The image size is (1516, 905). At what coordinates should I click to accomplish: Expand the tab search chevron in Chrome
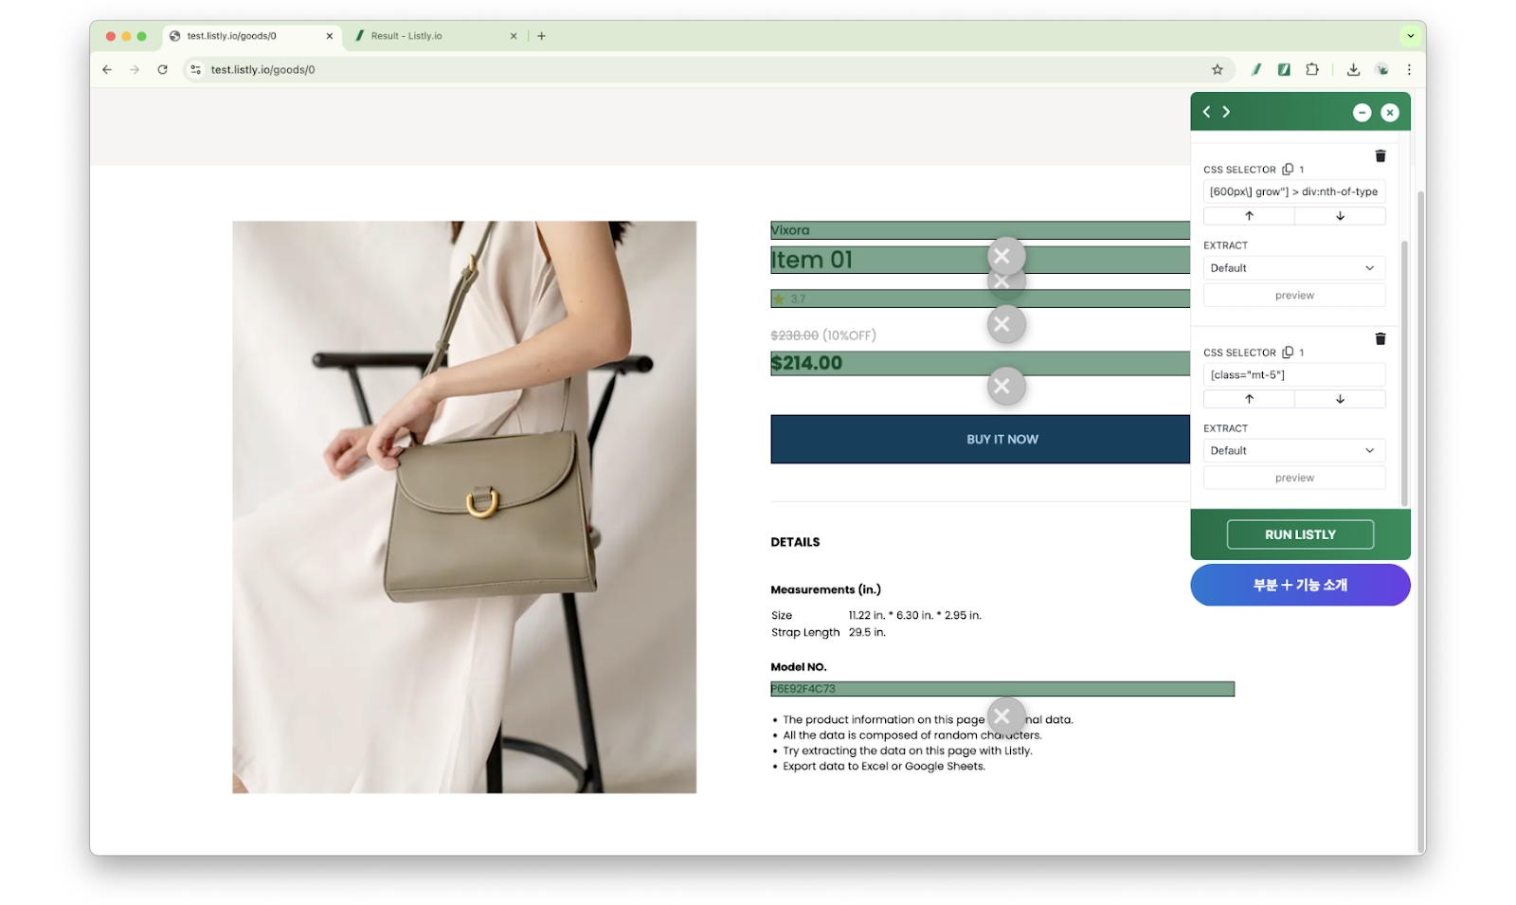(1410, 36)
